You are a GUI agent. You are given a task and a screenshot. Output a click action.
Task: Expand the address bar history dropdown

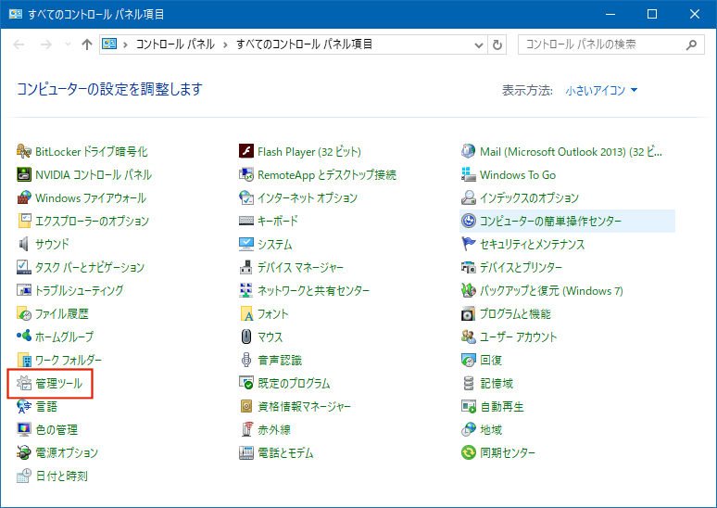pos(479,44)
